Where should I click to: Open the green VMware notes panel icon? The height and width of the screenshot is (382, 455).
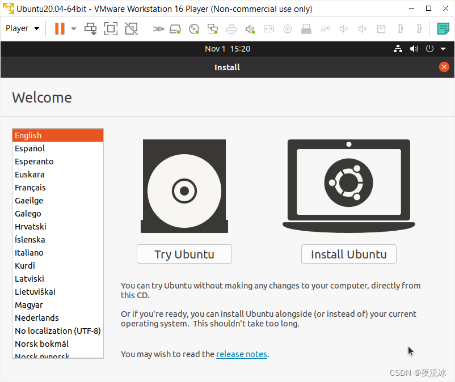pos(443,29)
